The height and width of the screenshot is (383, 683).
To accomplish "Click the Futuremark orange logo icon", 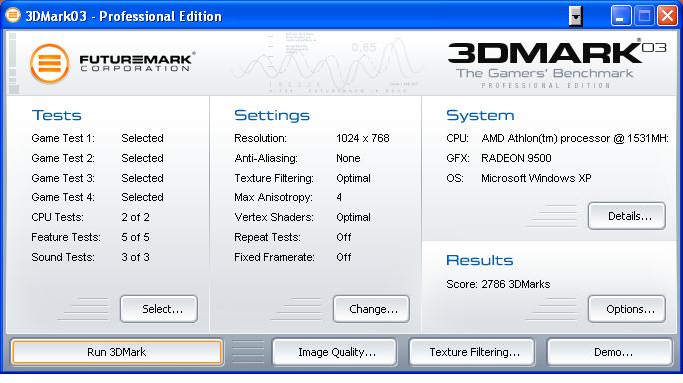I will 49,64.
